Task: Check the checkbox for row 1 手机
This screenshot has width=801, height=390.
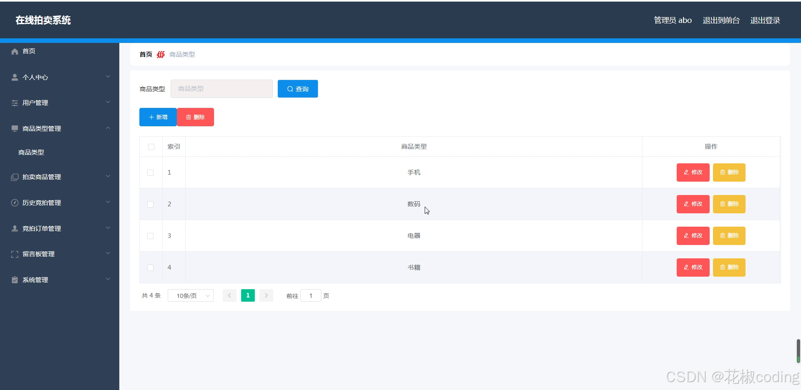Action: (x=150, y=172)
